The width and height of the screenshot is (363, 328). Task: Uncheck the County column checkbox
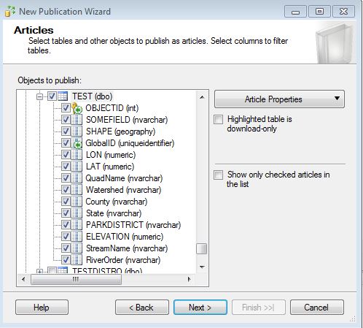(66, 201)
